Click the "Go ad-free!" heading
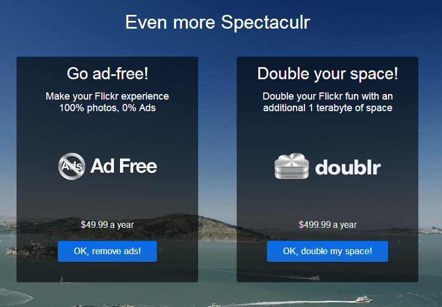 point(107,74)
